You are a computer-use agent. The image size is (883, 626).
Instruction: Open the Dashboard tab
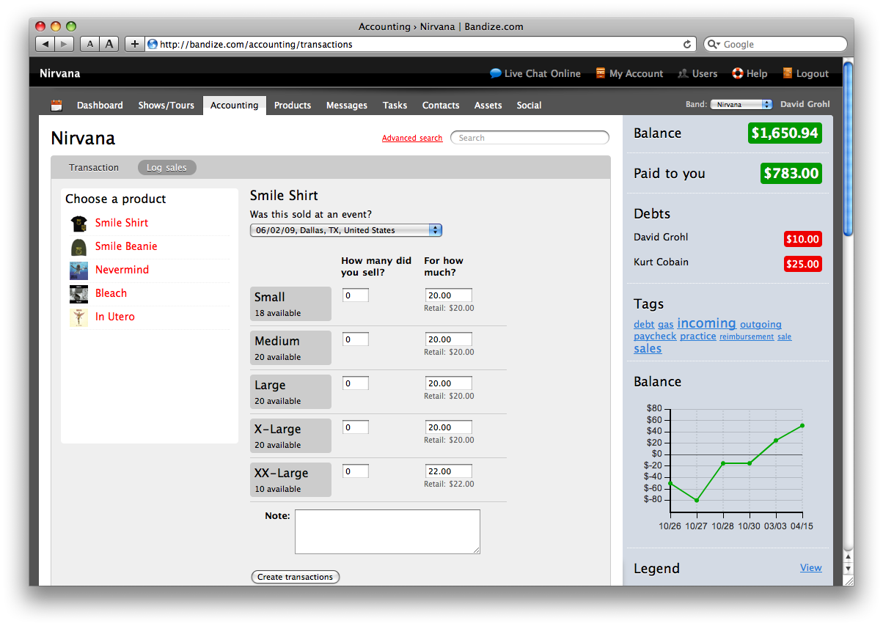[100, 106]
